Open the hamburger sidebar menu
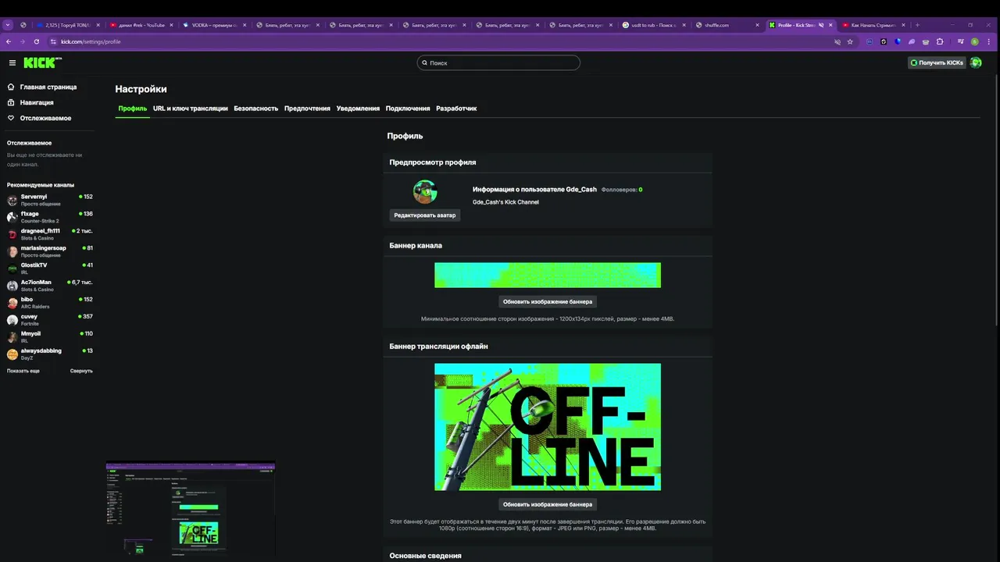This screenshot has height=562, width=1000. click(x=12, y=62)
